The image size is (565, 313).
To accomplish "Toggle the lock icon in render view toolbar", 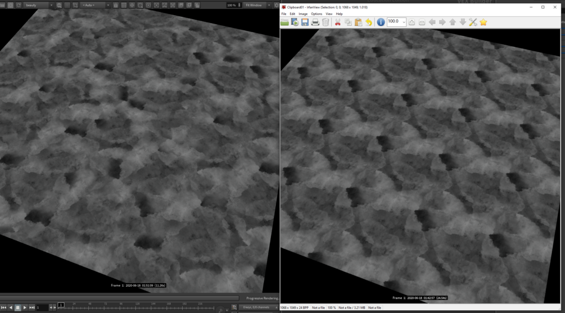I will point(116,5).
